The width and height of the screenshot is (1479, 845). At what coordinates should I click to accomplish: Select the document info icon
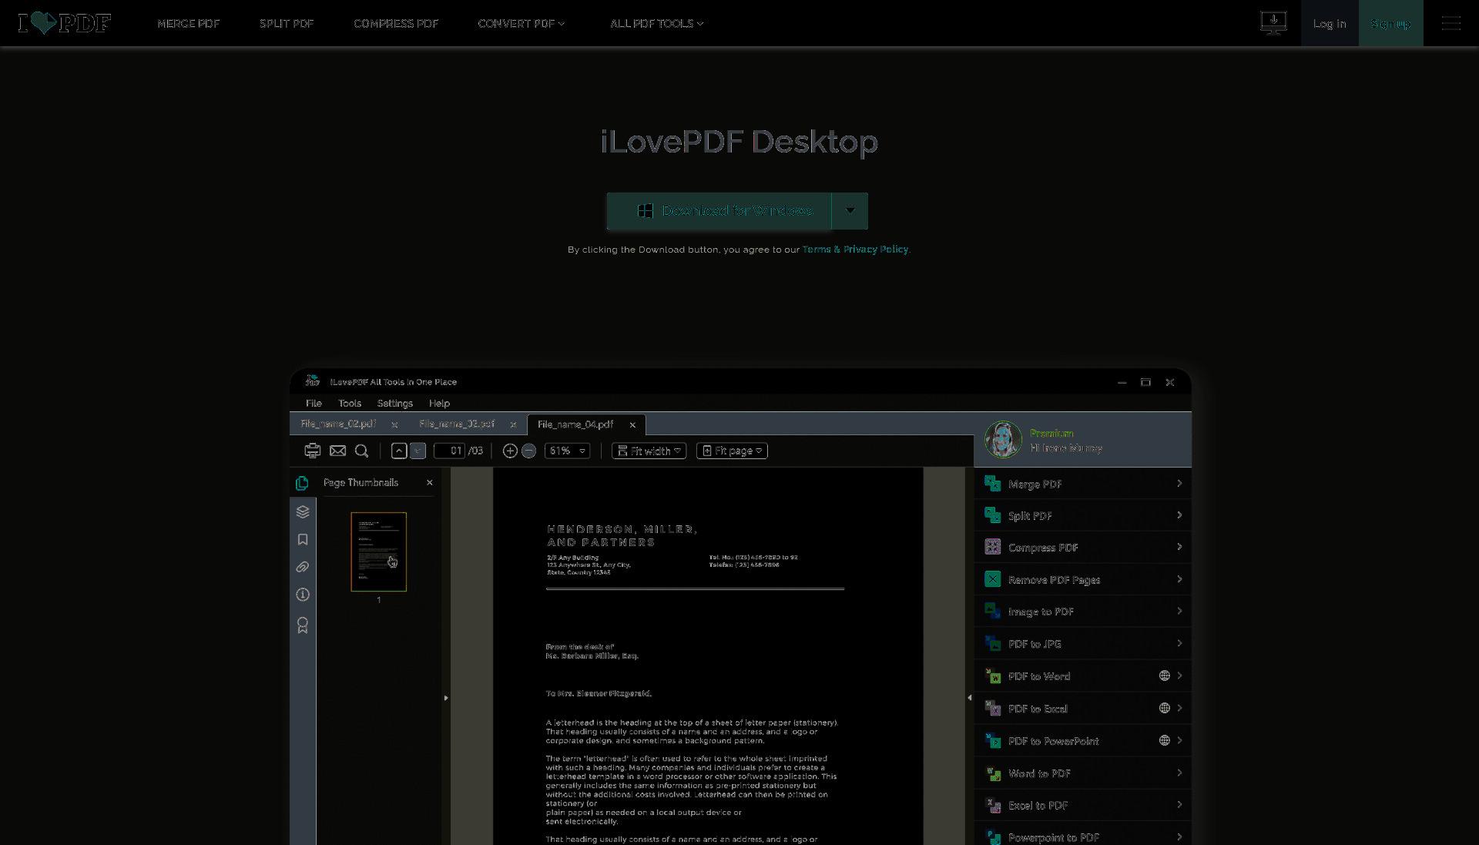(303, 595)
